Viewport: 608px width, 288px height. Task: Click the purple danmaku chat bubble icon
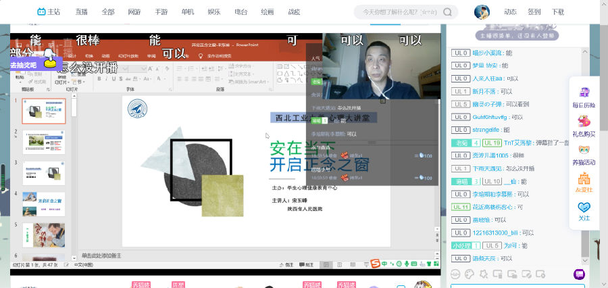click(x=580, y=274)
